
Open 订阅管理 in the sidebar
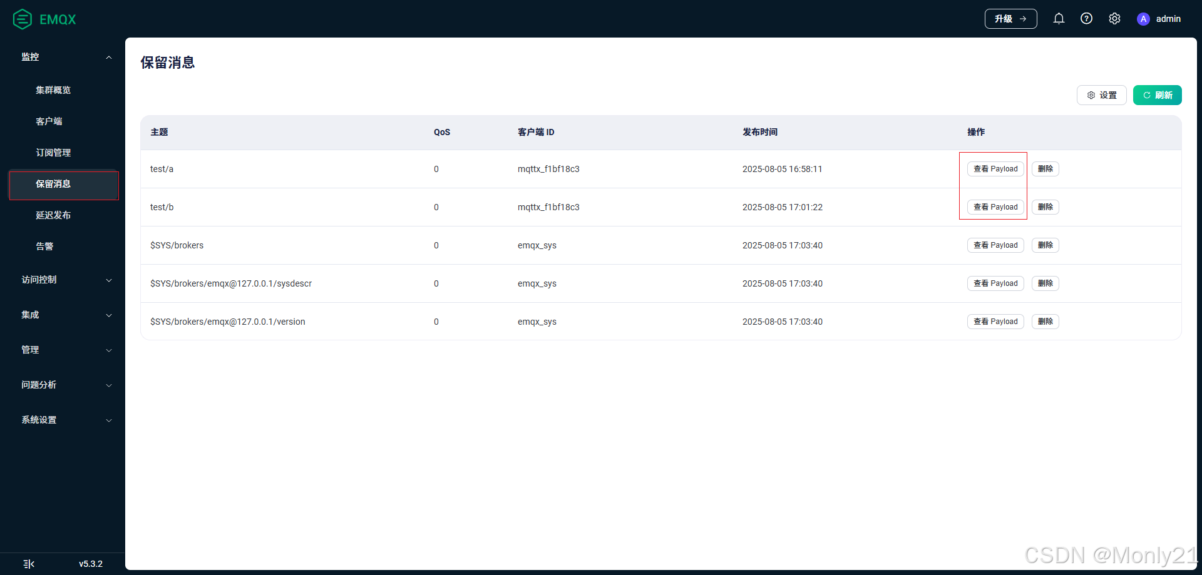(53, 153)
